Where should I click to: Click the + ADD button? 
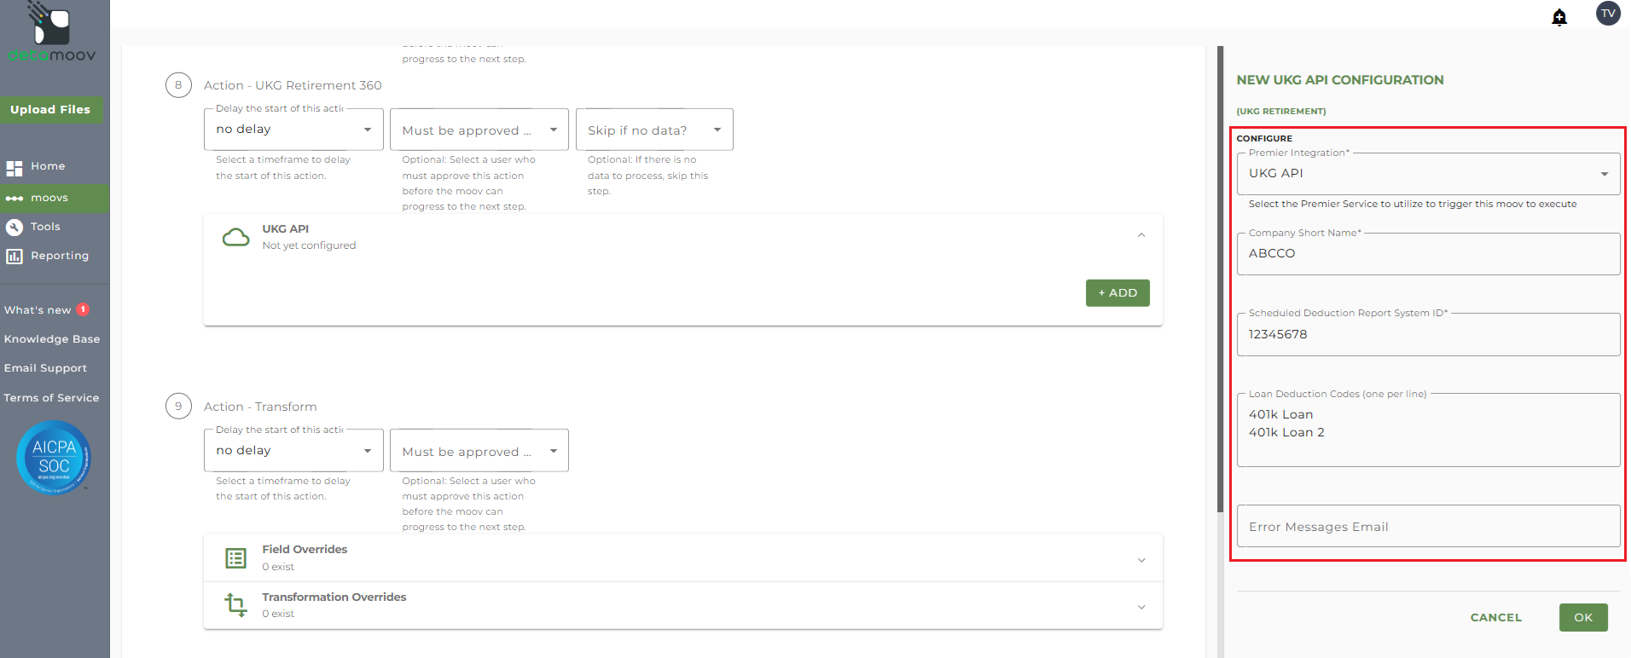tap(1117, 292)
